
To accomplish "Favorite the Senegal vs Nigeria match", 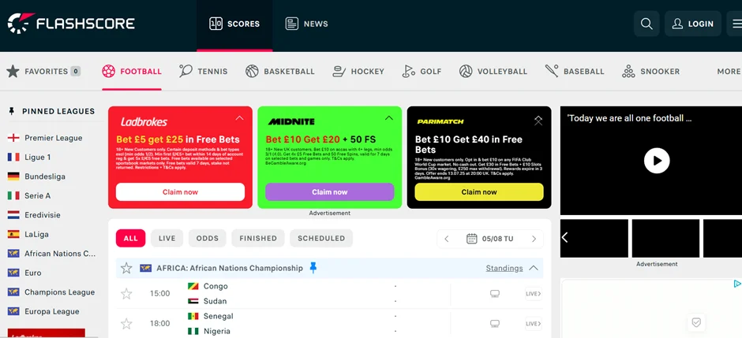I will tap(126, 324).
